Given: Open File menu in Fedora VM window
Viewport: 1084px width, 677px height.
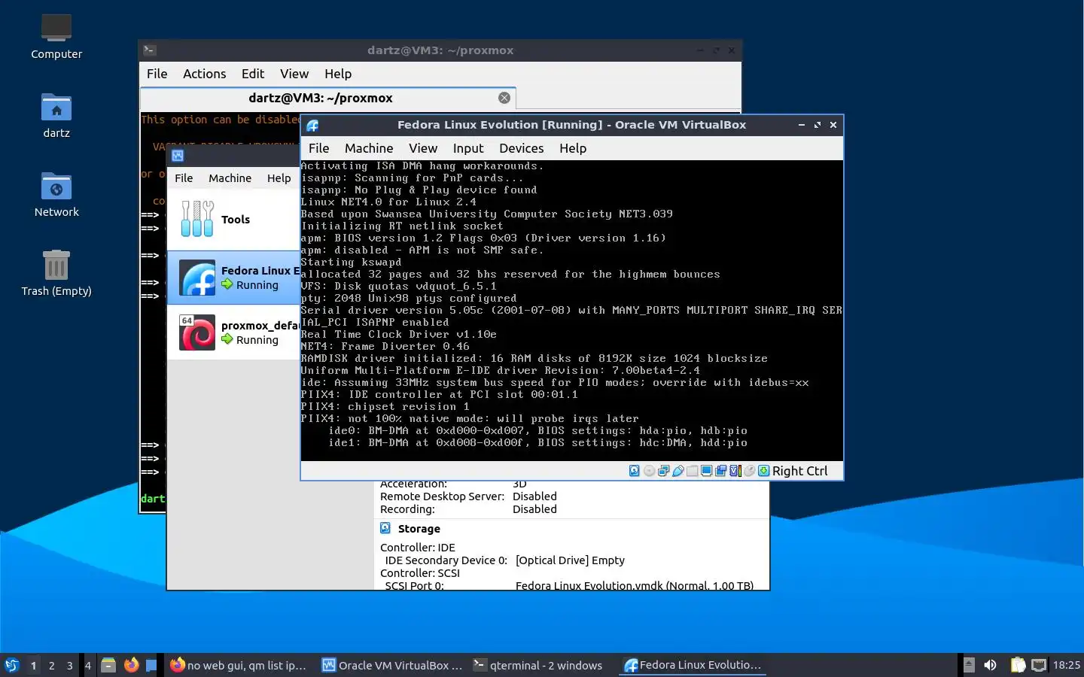Looking at the screenshot, I should tap(318, 148).
